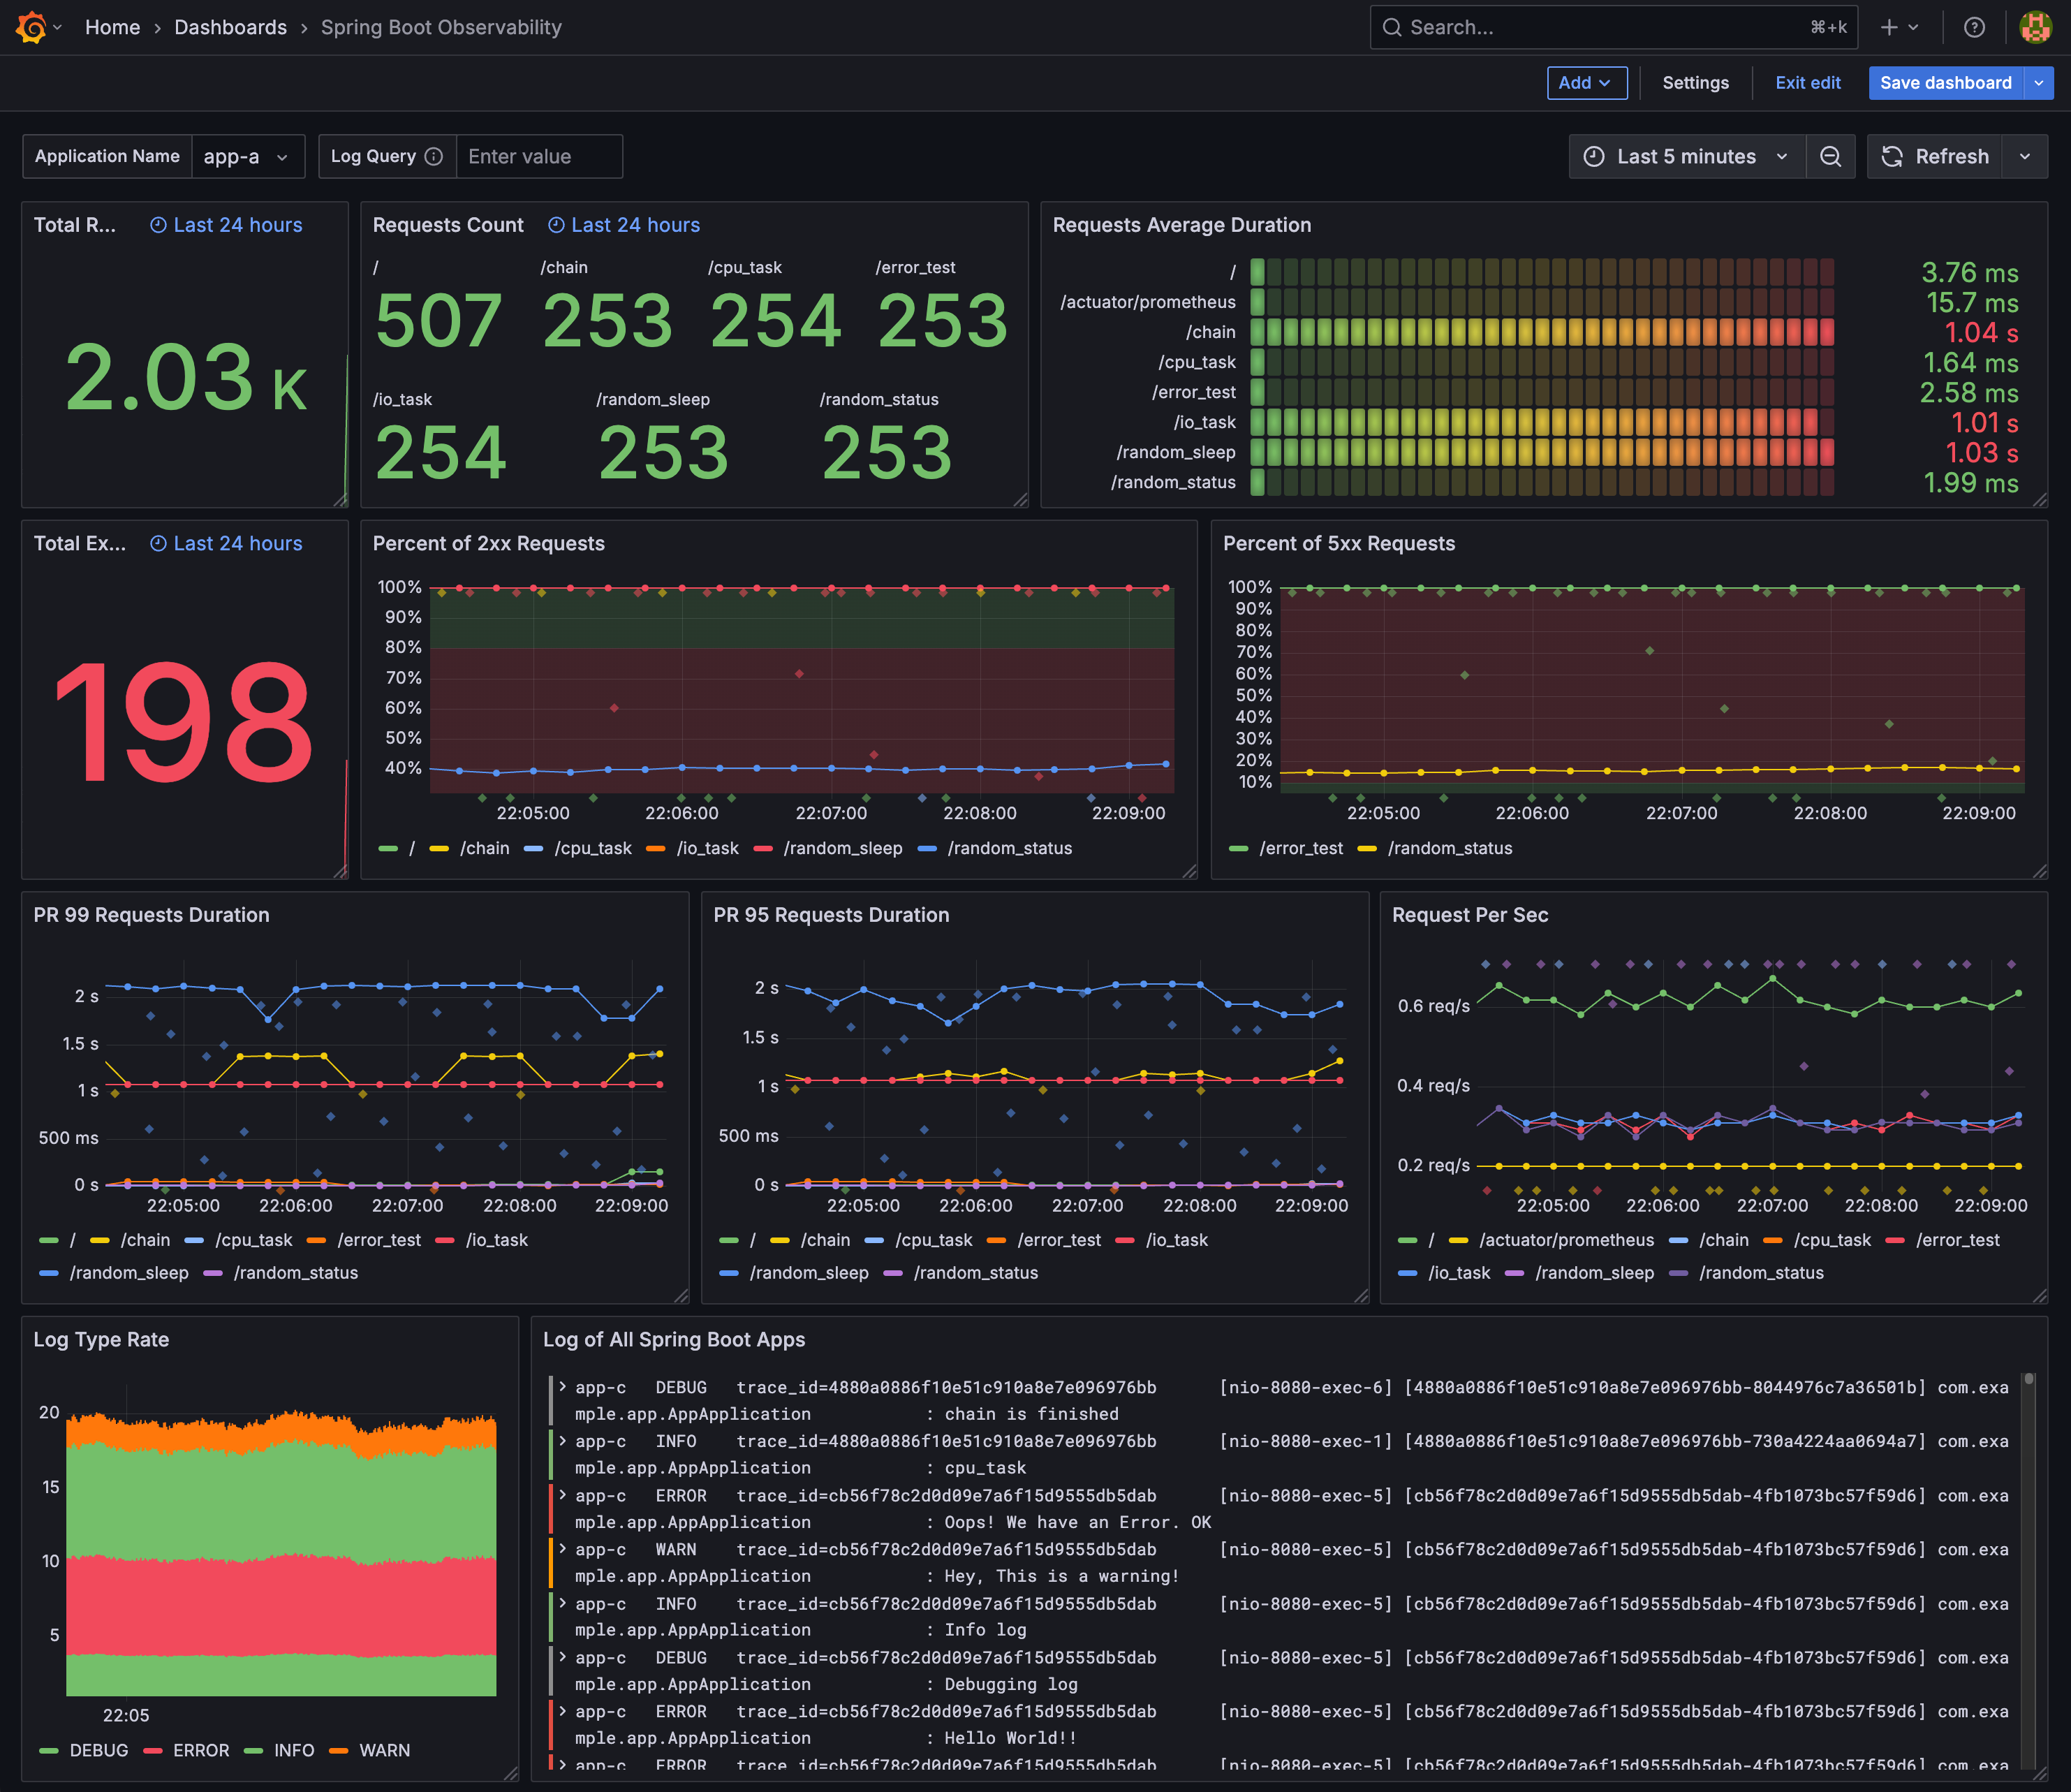
Task: Click the user avatar icon
Action: coord(2035,27)
